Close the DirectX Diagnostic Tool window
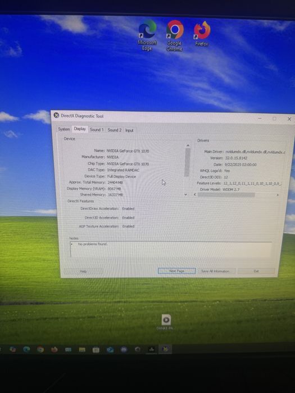 click(289, 119)
